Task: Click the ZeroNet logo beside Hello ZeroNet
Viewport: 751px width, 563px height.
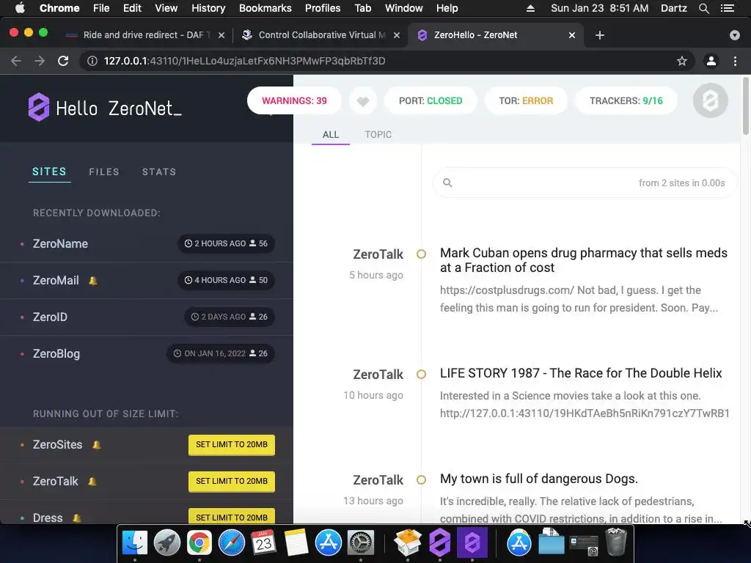Action: click(x=38, y=107)
